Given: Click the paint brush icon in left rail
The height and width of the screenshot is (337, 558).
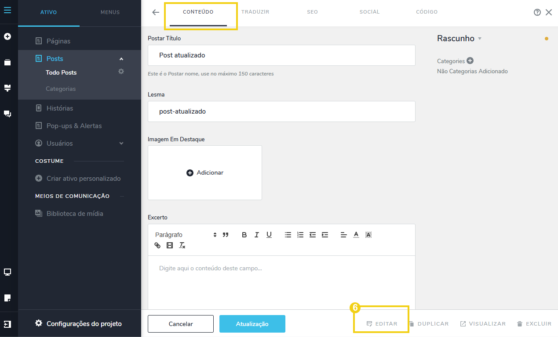Looking at the screenshot, I should point(7,88).
